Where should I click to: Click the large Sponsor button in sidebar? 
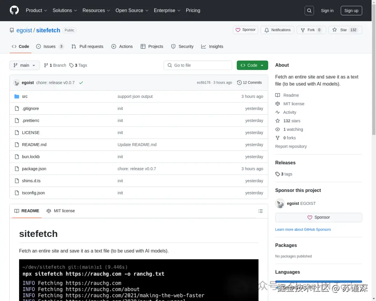click(x=319, y=217)
